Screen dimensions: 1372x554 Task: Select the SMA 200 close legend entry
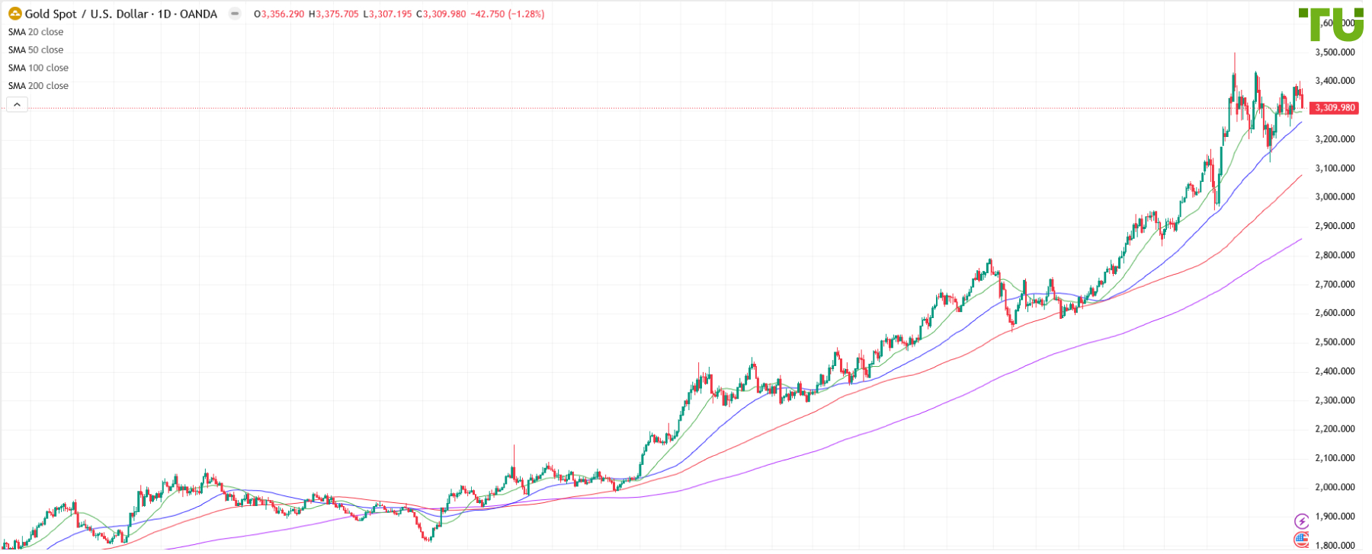coord(38,86)
